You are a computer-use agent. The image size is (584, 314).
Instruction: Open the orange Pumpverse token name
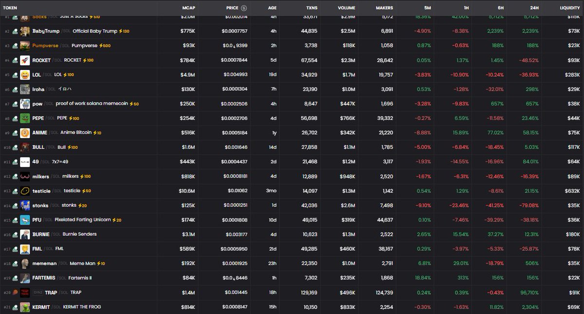tap(45, 46)
